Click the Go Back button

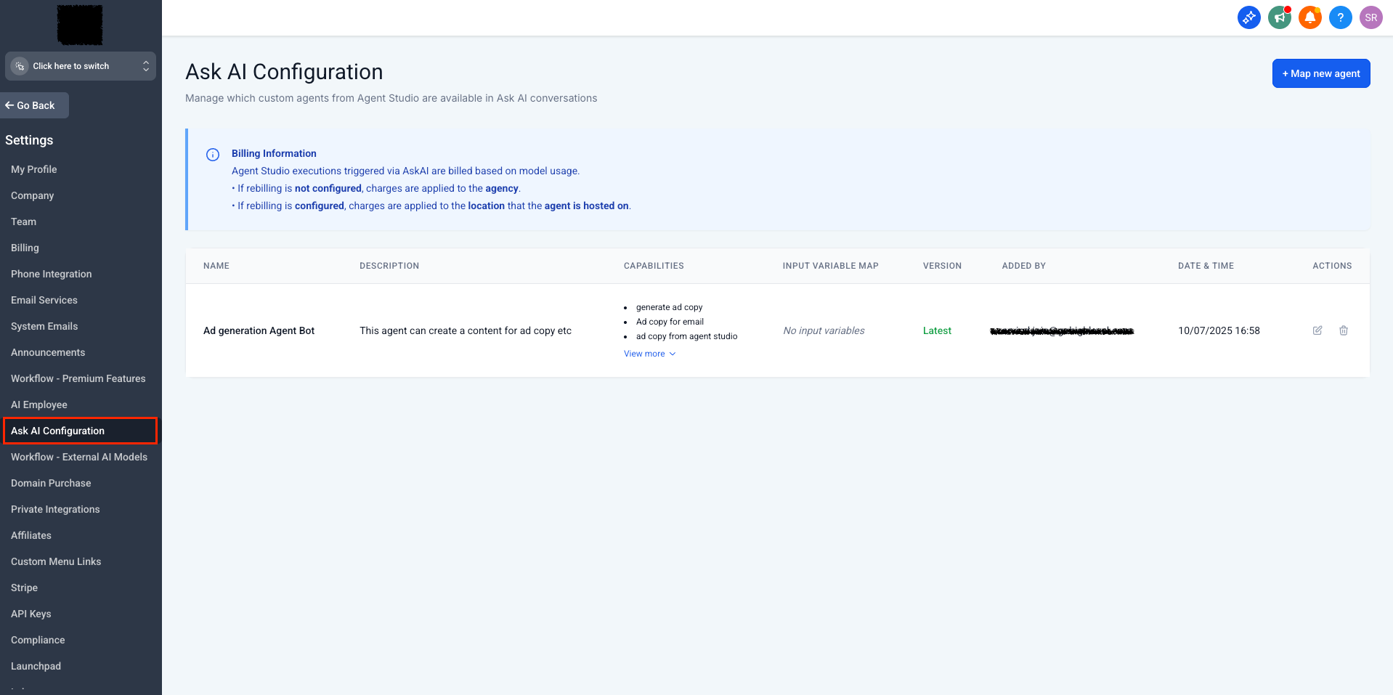(34, 105)
